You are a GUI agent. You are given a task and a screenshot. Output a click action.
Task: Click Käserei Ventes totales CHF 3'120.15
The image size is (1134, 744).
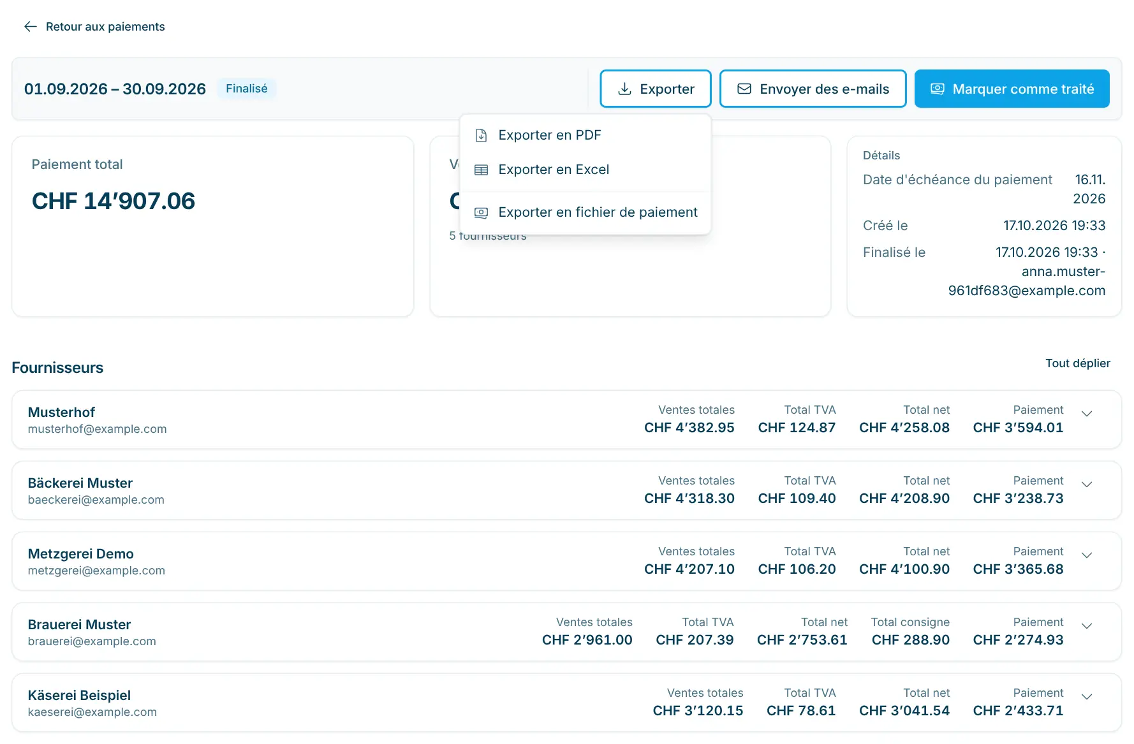(698, 710)
